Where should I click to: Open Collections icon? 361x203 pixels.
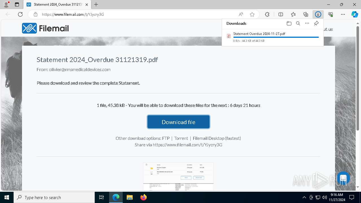pyautogui.click(x=306, y=14)
